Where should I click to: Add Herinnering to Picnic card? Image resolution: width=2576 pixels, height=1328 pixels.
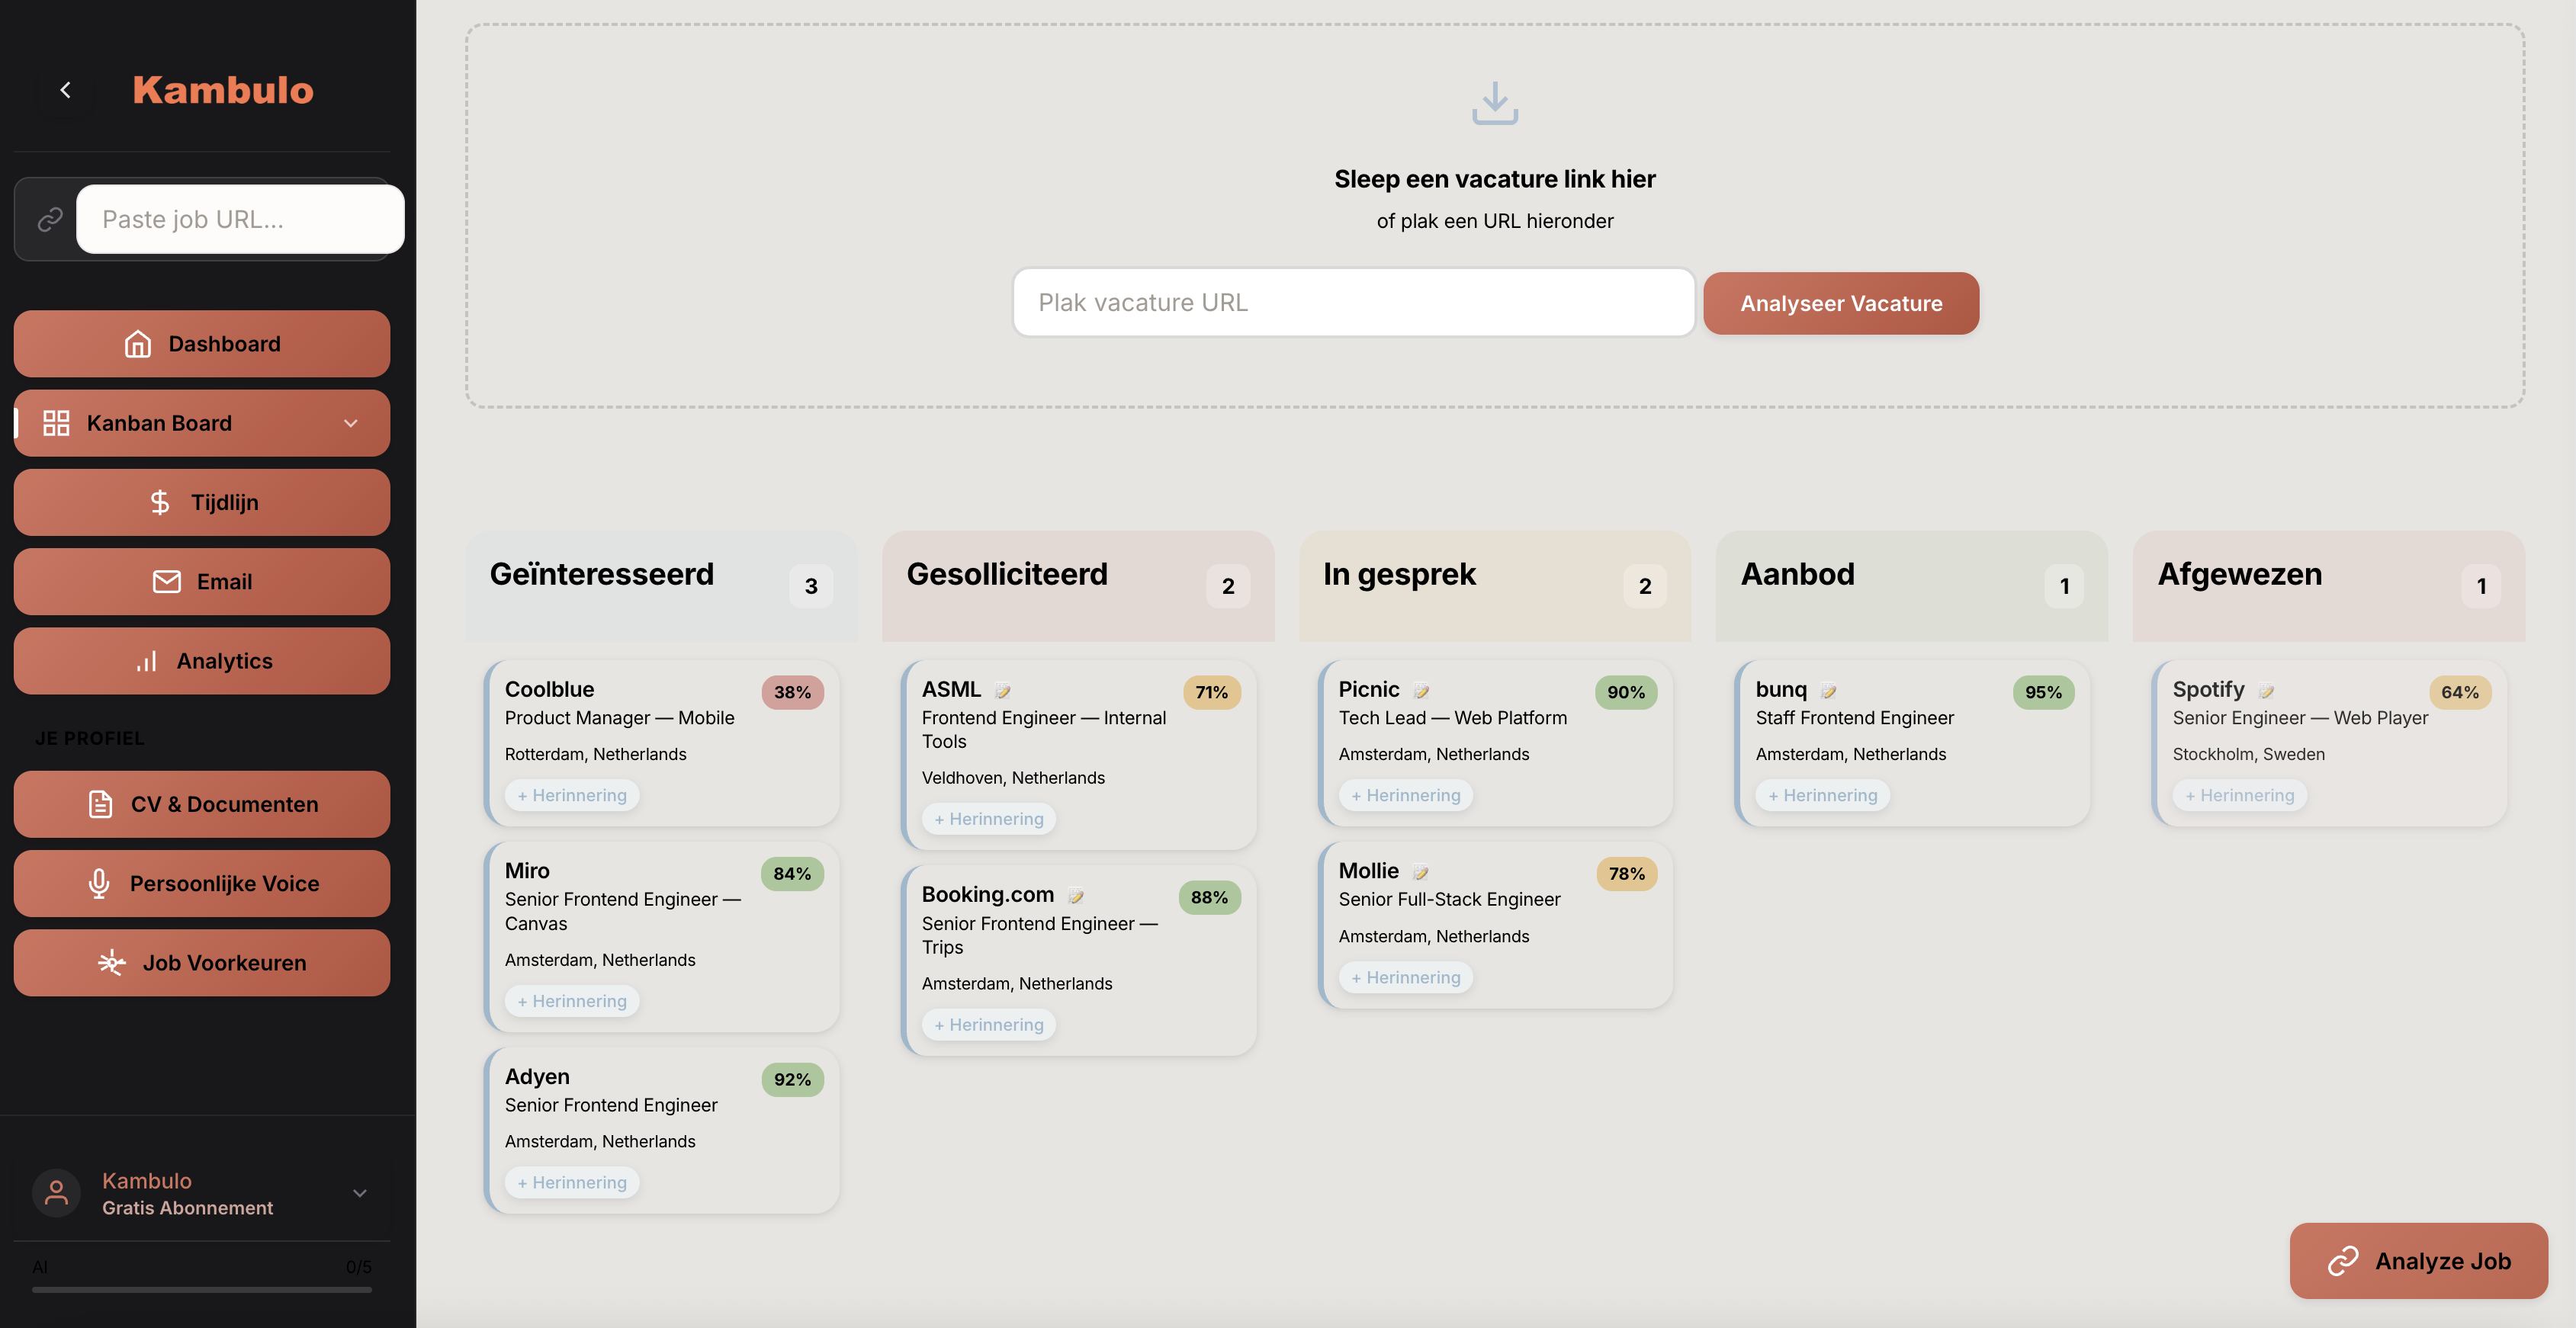1406,795
